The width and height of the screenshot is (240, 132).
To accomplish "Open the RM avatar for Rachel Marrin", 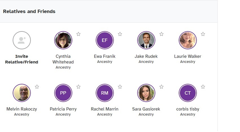I will [x=105, y=93].
